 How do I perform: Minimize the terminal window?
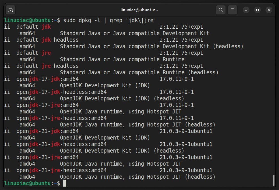[x=246, y=10]
